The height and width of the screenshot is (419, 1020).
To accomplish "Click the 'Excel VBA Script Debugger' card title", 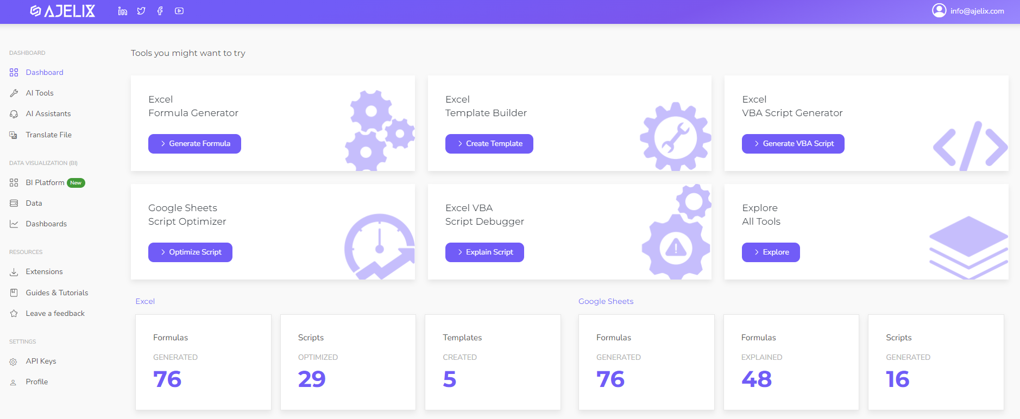I will tap(485, 215).
